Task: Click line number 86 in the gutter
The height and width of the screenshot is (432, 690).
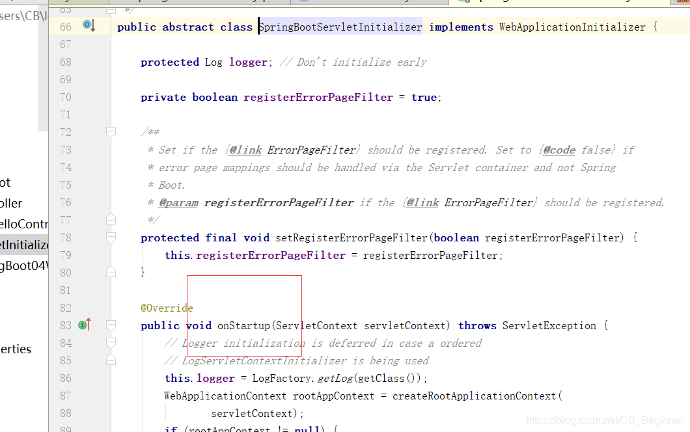Action: pyautogui.click(x=66, y=379)
